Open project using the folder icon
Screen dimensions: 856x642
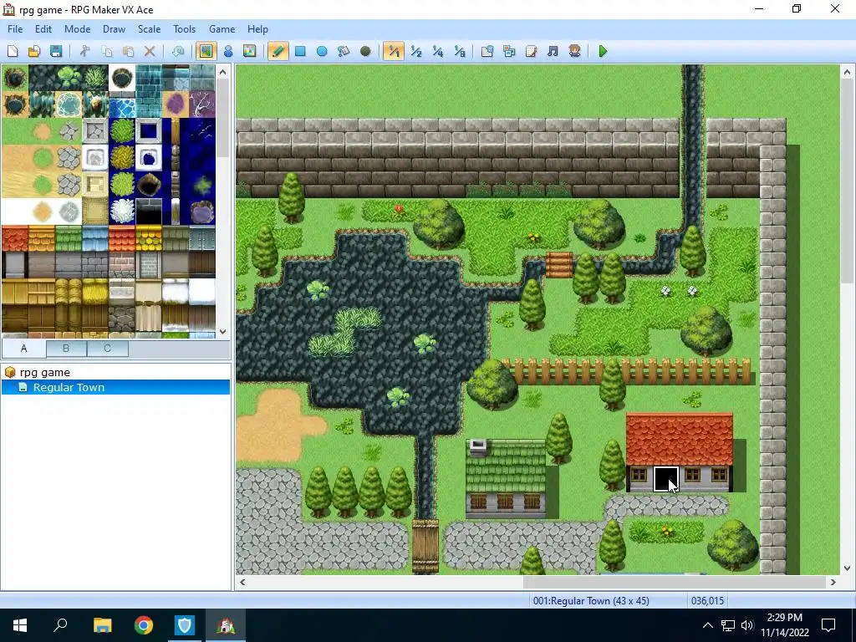pyautogui.click(x=33, y=51)
